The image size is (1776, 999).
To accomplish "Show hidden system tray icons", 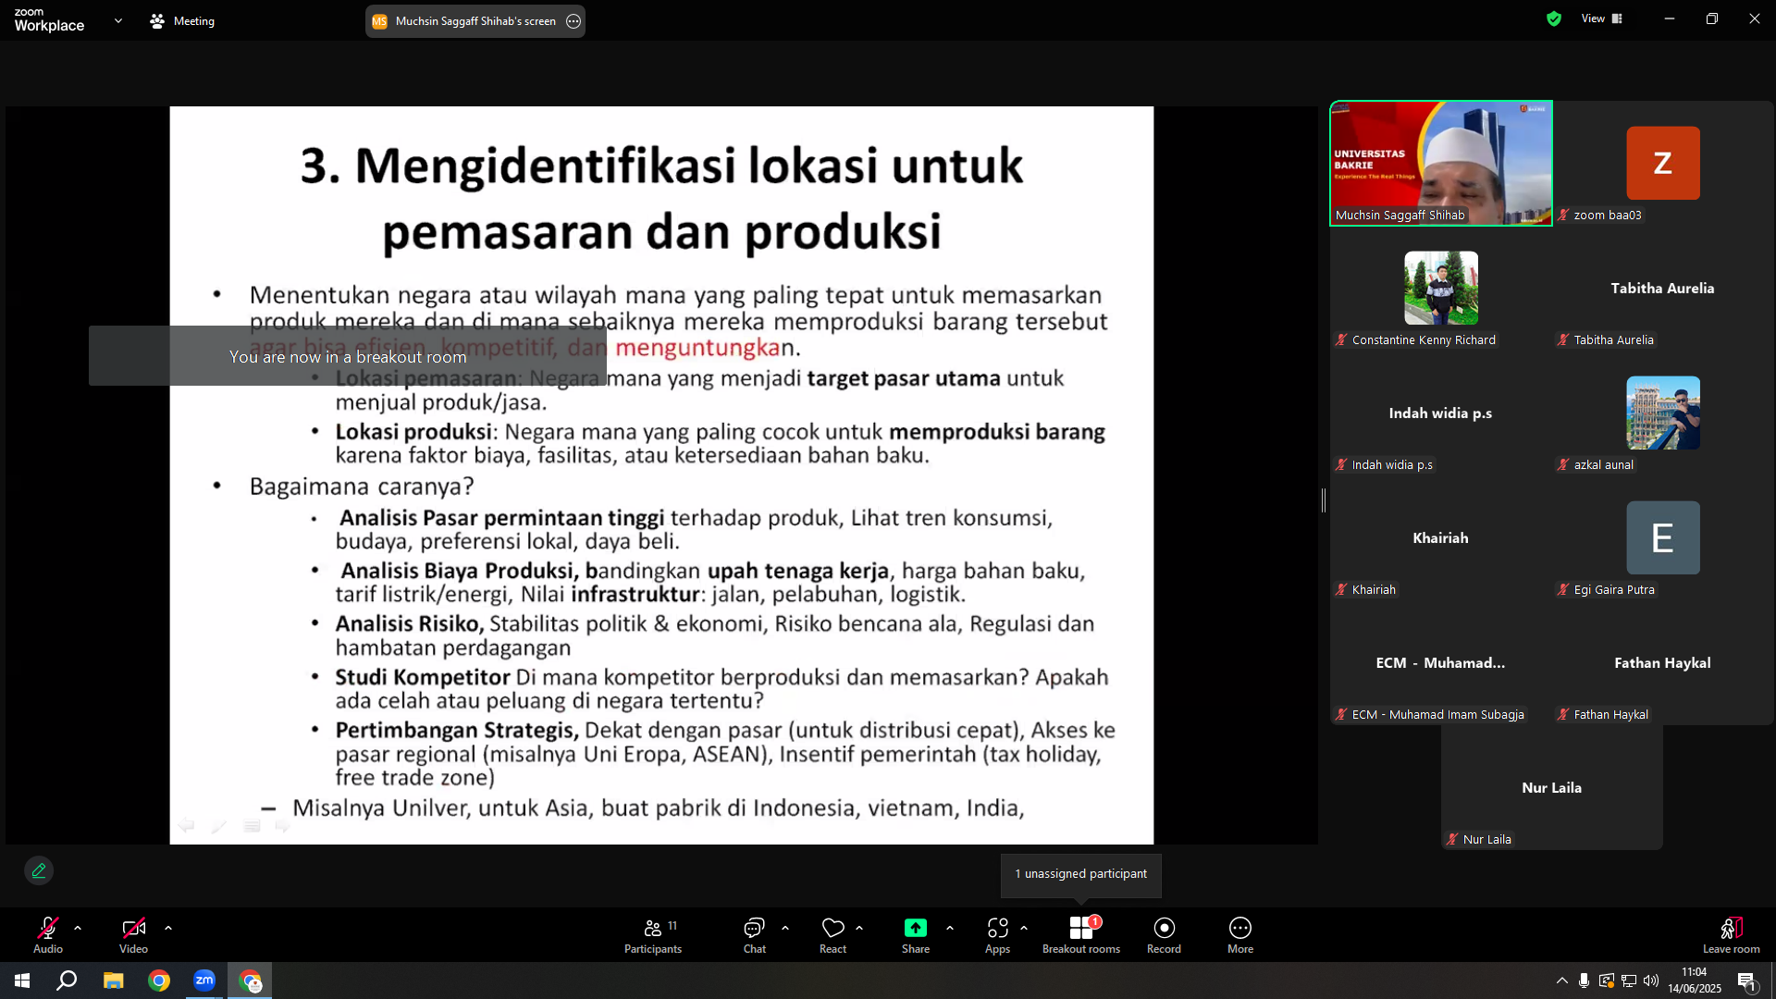I will (1562, 980).
